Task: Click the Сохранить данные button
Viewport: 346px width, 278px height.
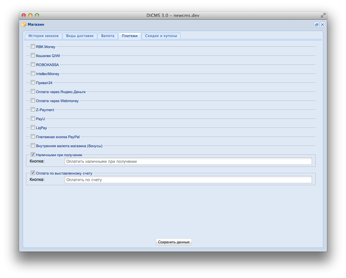Action: click(x=174, y=242)
